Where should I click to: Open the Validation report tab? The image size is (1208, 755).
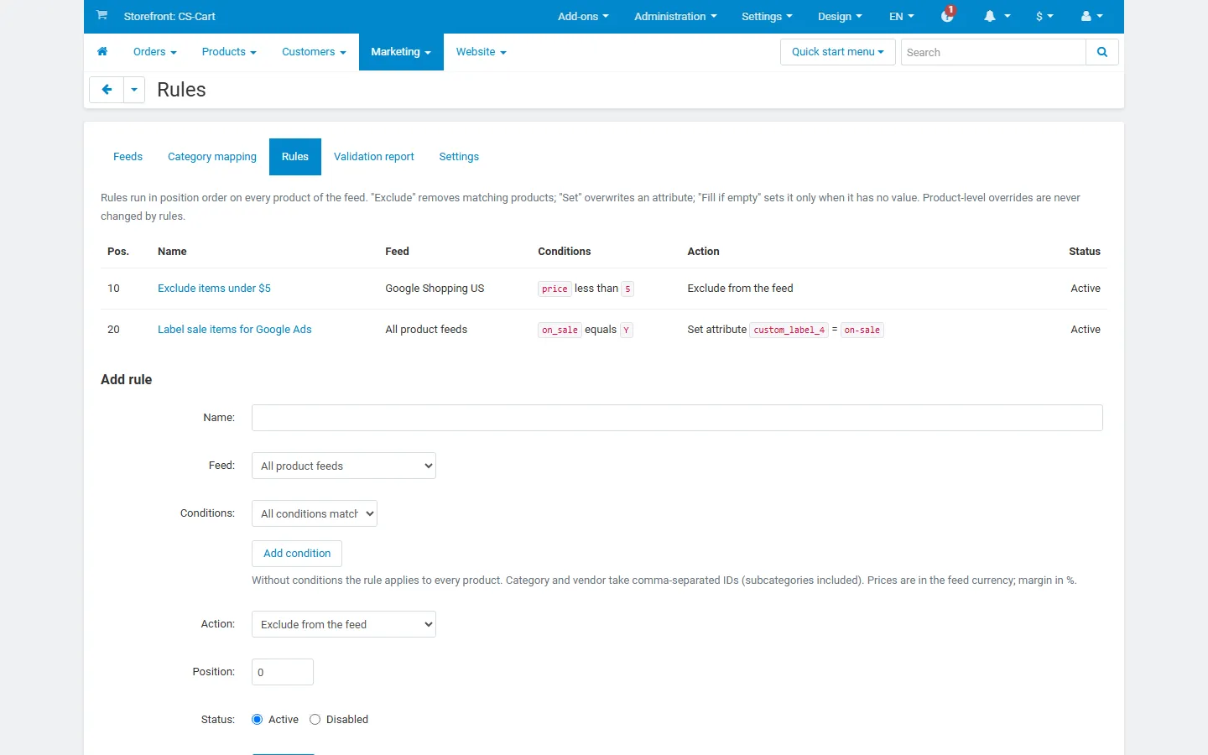point(374,157)
